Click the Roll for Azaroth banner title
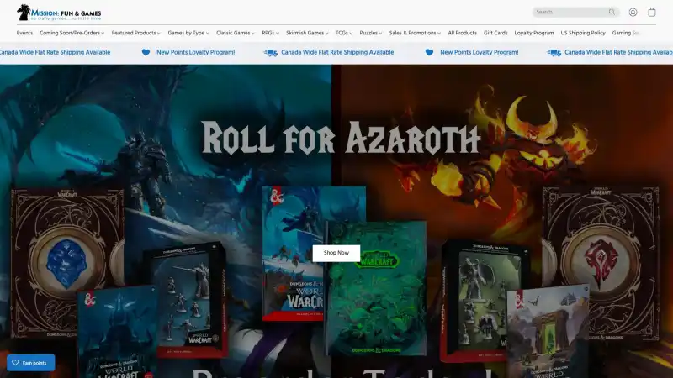673x378 pixels. coord(341,138)
